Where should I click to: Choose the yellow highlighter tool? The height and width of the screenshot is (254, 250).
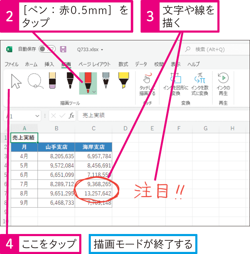124,80
